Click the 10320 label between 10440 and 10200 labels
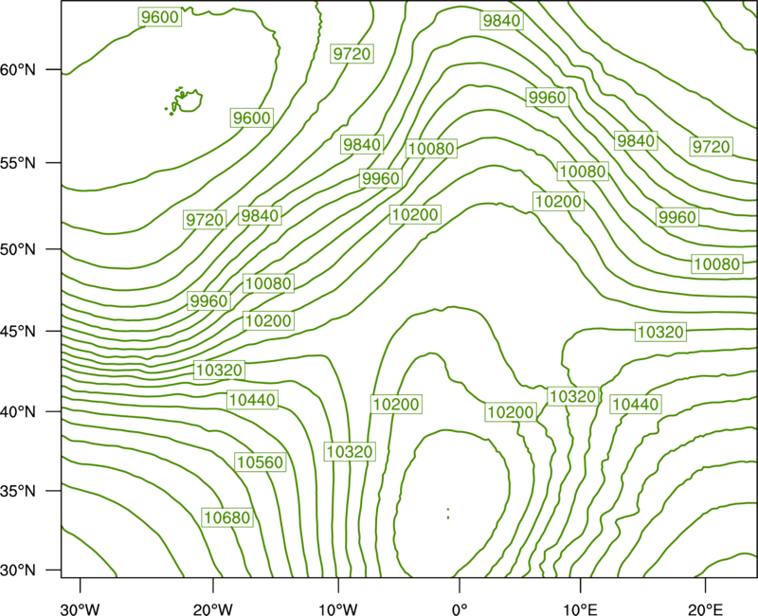The image size is (758, 616). [x=573, y=396]
